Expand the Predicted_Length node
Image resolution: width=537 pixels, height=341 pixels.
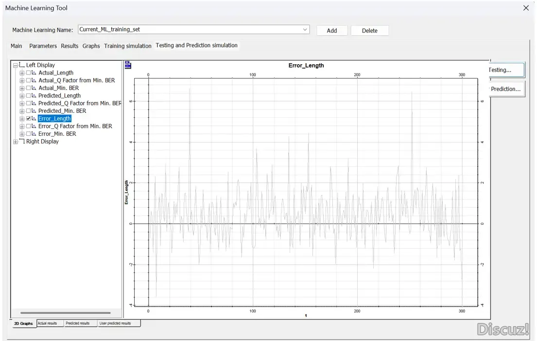[22, 96]
